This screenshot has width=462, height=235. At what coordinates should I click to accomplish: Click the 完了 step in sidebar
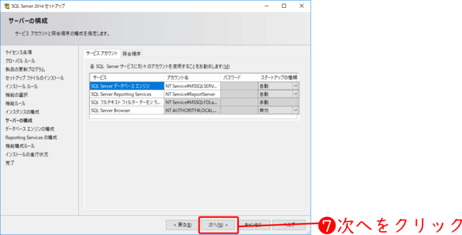tap(10, 163)
